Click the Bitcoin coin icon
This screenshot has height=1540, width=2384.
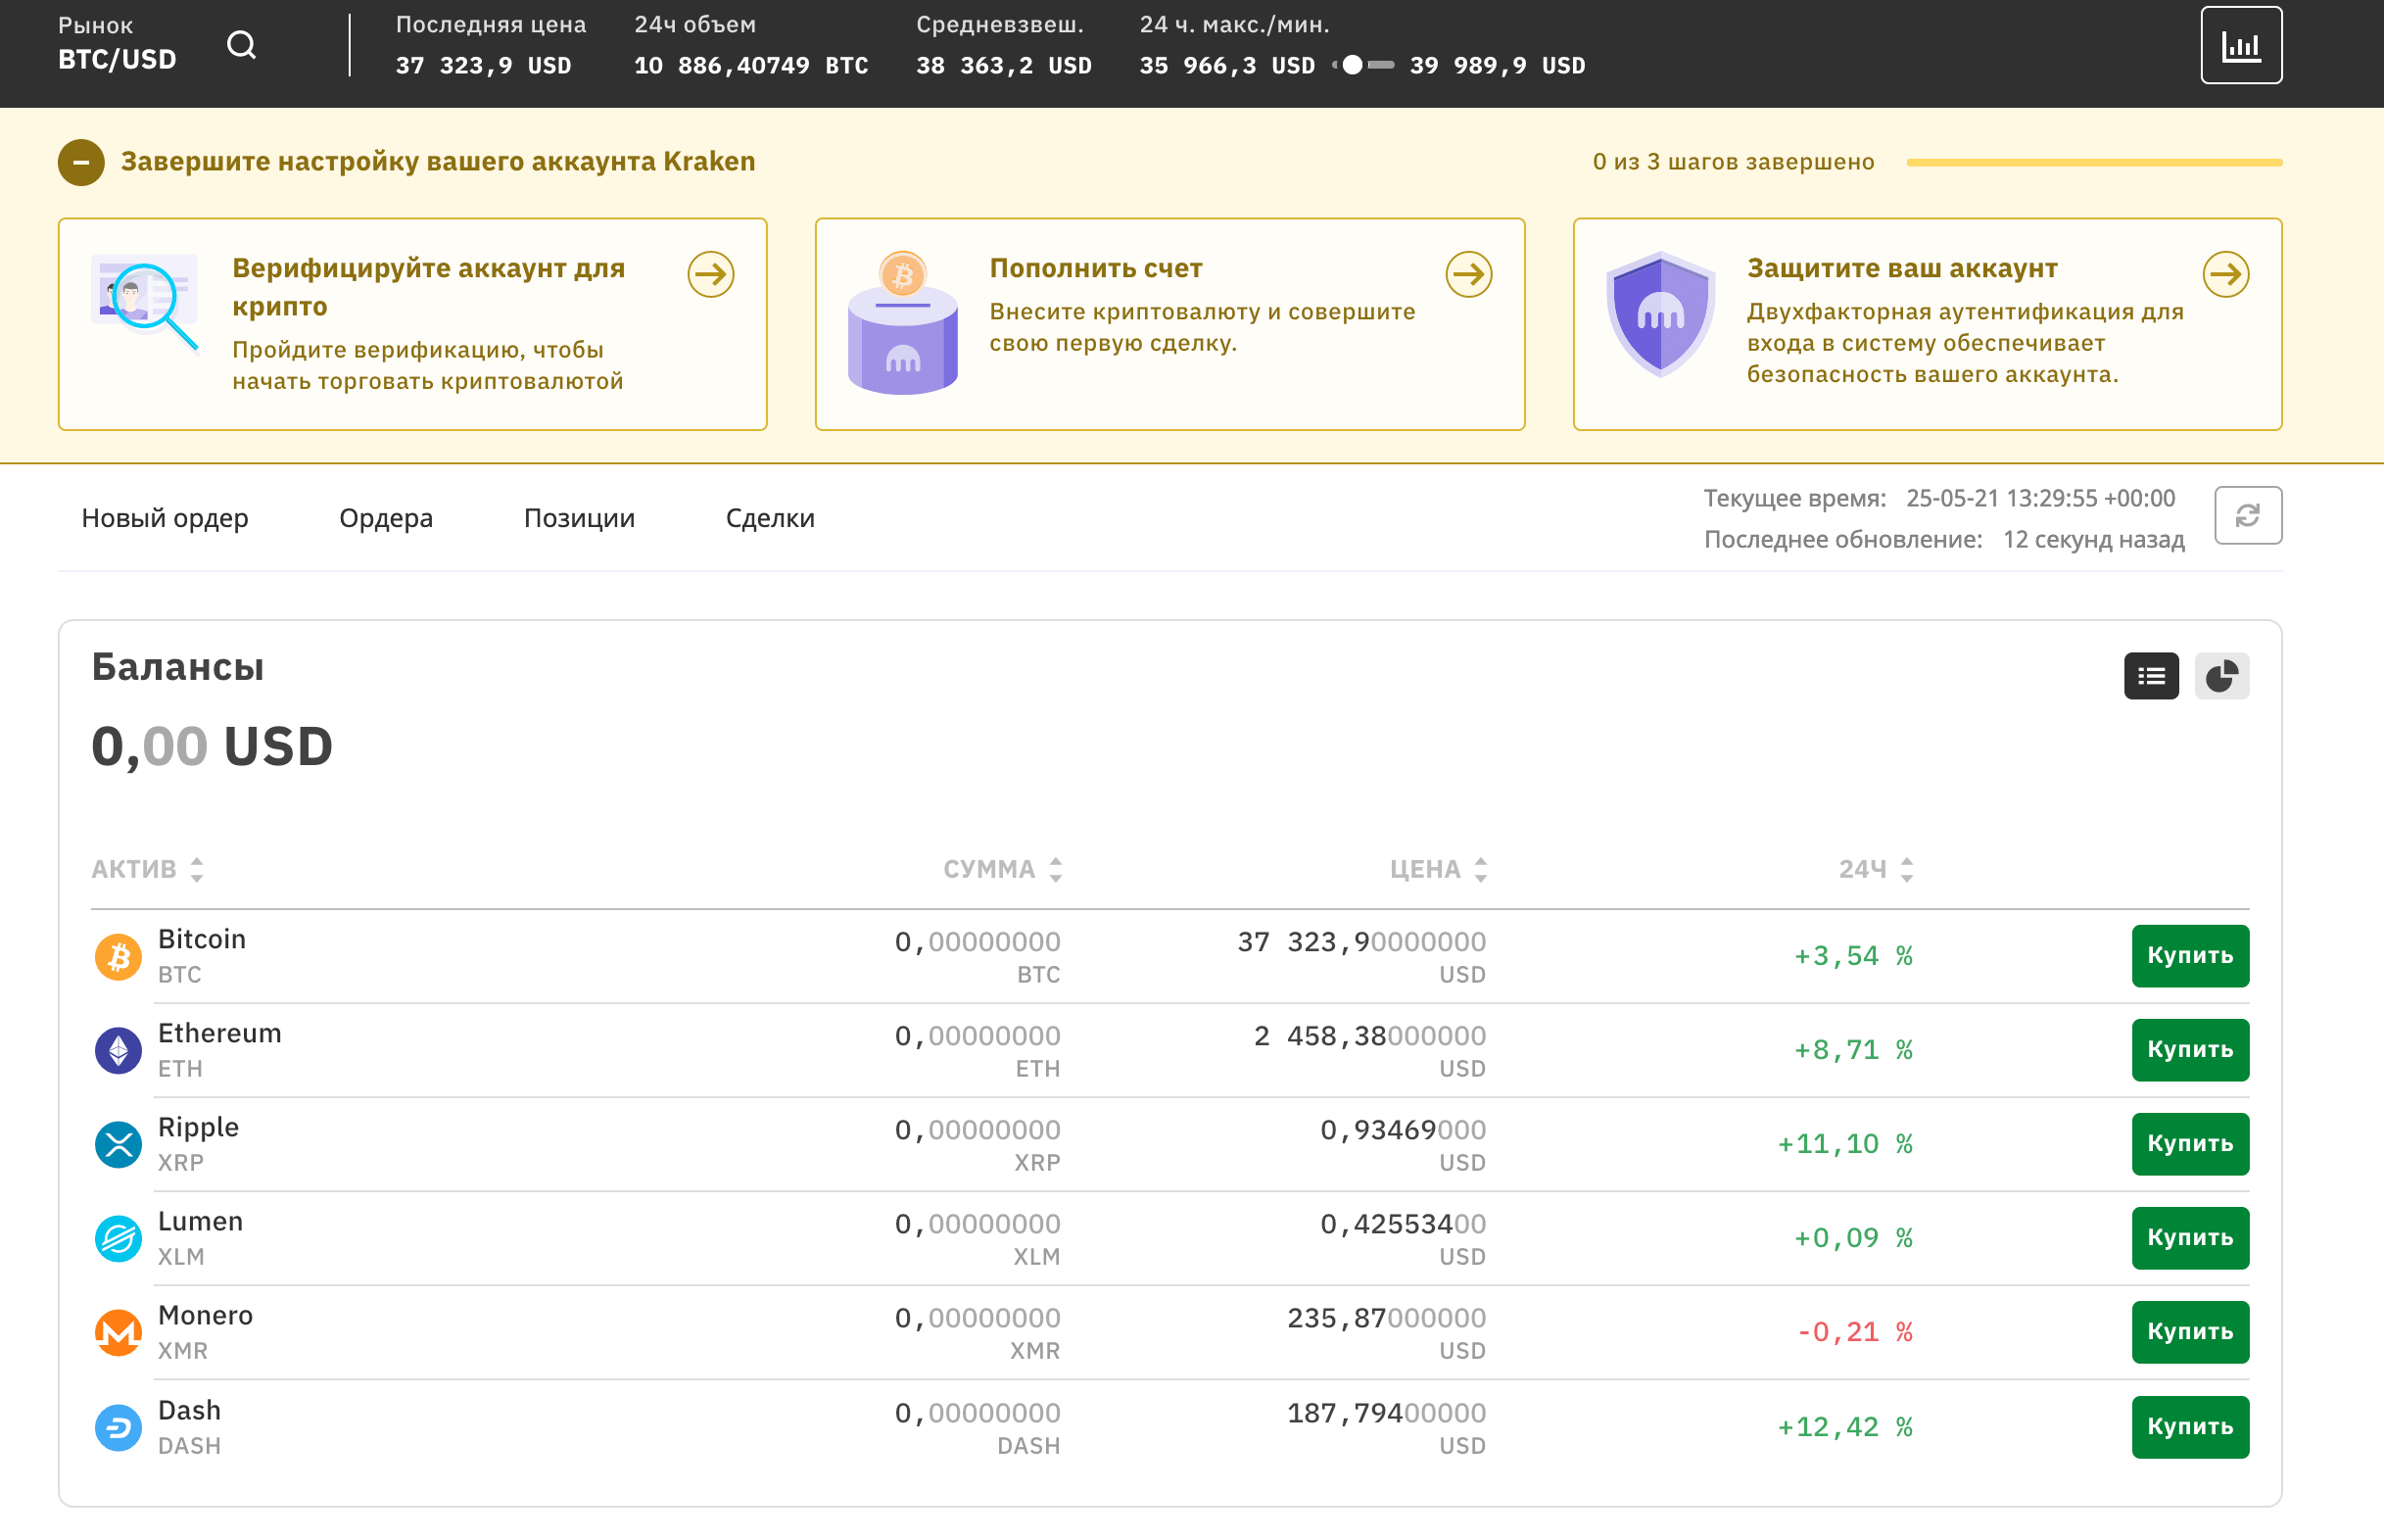coord(118,956)
